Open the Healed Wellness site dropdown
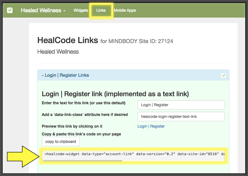248x176 pixels. [x=43, y=11]
